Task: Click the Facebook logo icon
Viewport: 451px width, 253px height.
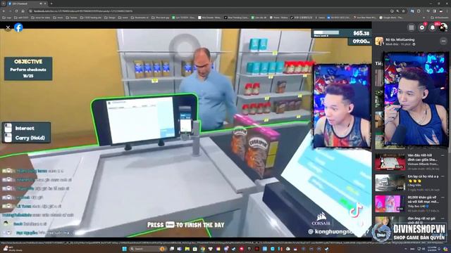Action: click(x=18, y=27)
